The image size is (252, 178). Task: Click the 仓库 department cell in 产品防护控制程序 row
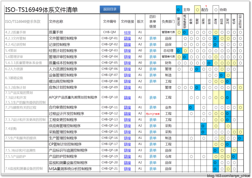coord(168,156)
